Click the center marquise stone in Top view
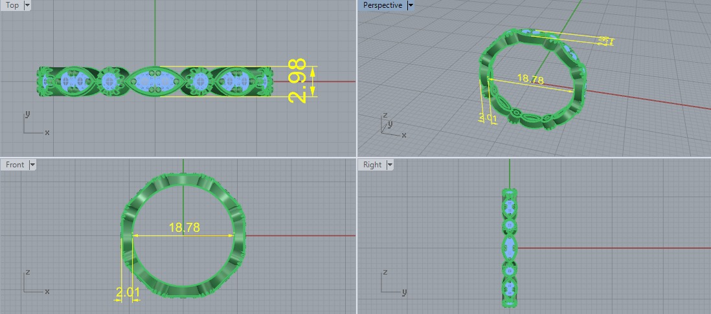Image resolution: width=711 pixels, height=314 pixels. click(x=155, y=81)
